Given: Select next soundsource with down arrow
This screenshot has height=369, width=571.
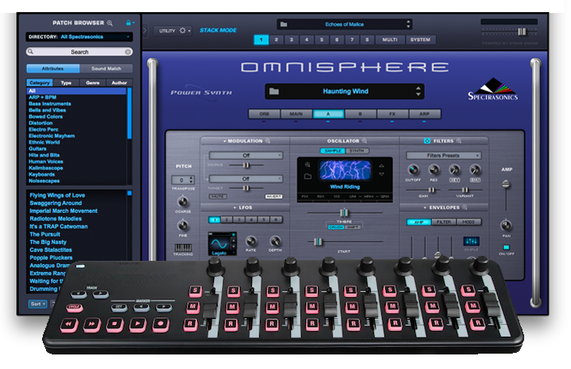Looking at the screenshot, I should [x=381, y=174].
